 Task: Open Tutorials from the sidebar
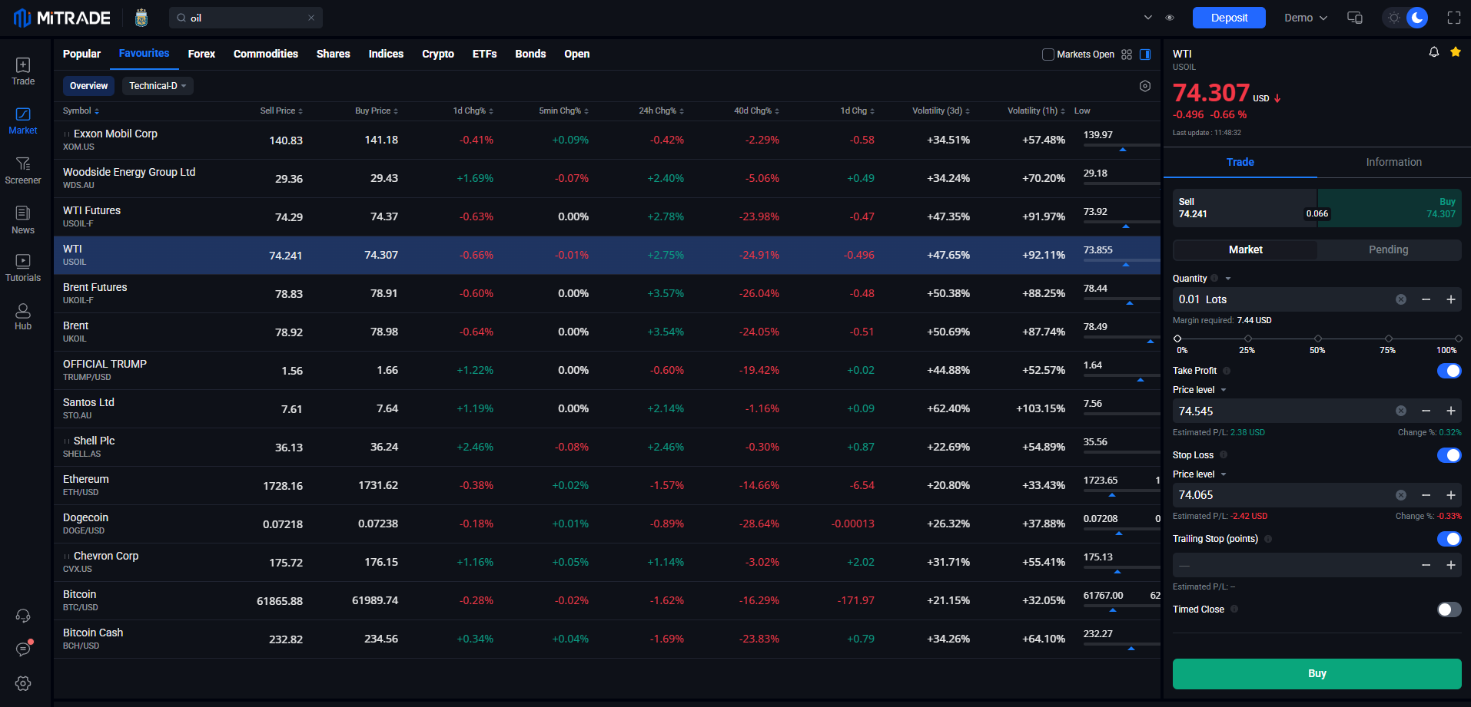(x=23, y=268)
